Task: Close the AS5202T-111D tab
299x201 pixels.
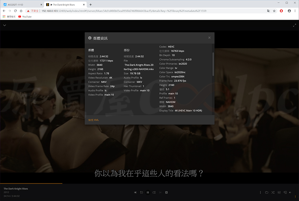Action: (41, 4)
